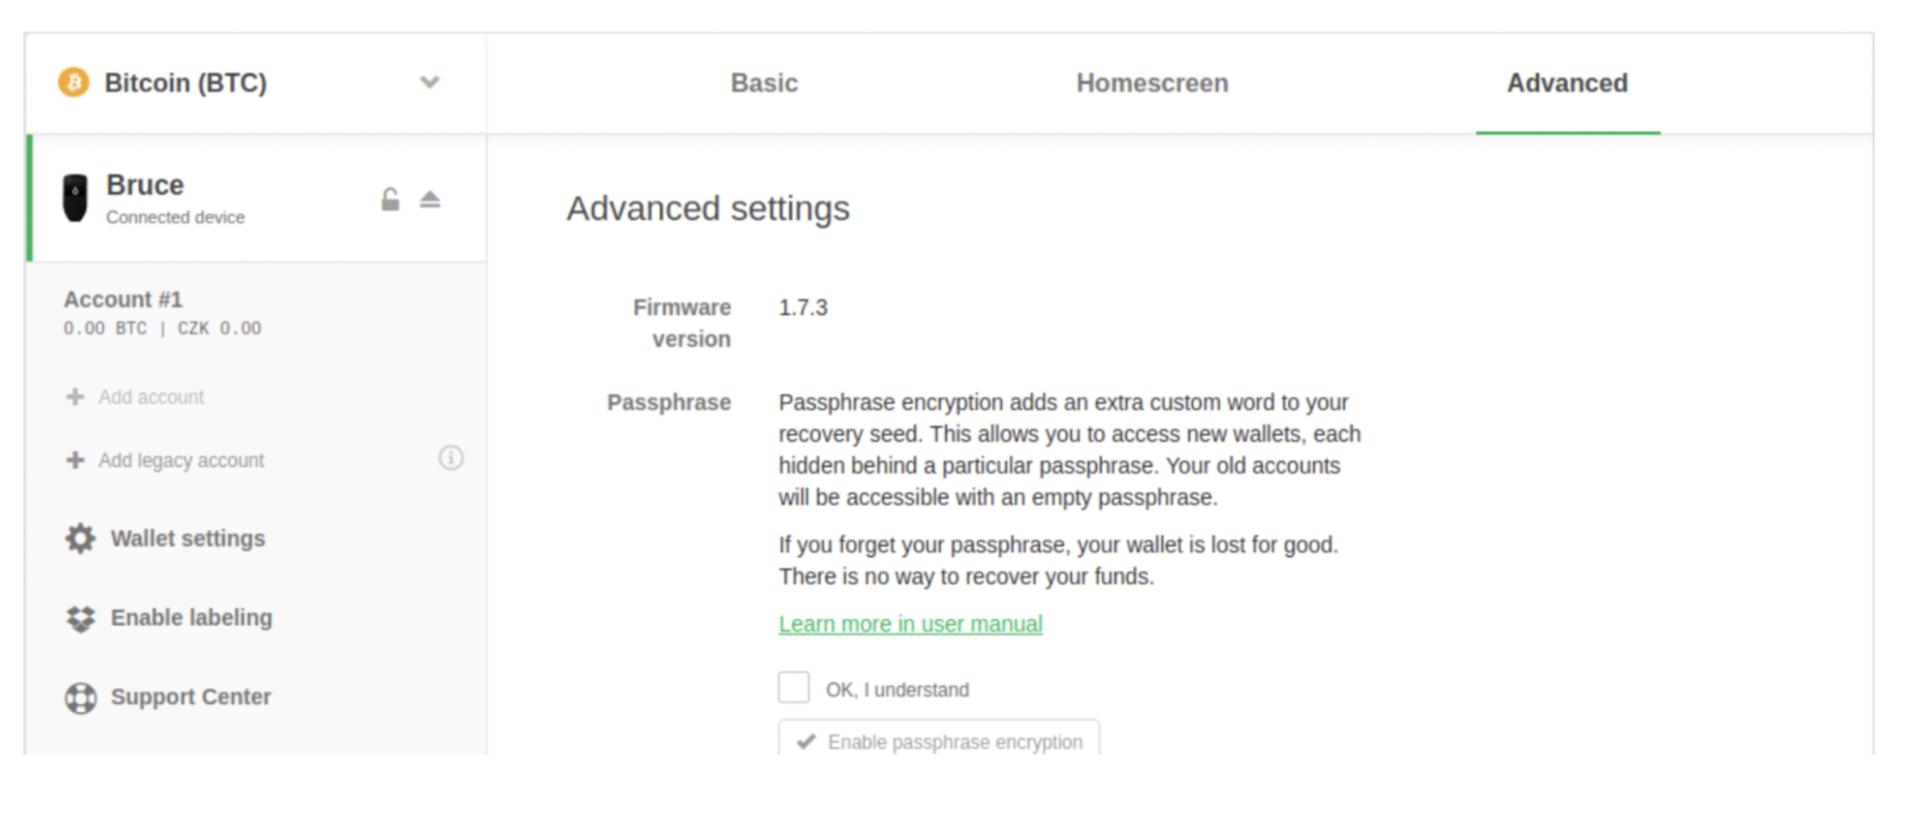Click the padlock icon next to Bruce
The image size is (1910, 828).
pos(390,199)
